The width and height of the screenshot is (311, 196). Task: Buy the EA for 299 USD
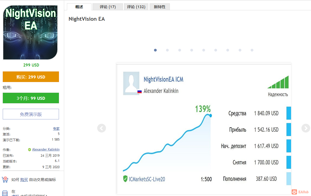click(x=31, y=77)
